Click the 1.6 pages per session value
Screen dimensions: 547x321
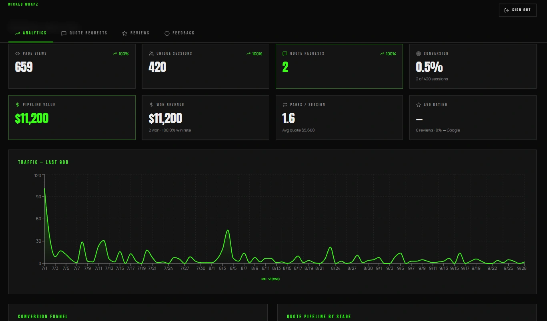[x=289, y=118]
